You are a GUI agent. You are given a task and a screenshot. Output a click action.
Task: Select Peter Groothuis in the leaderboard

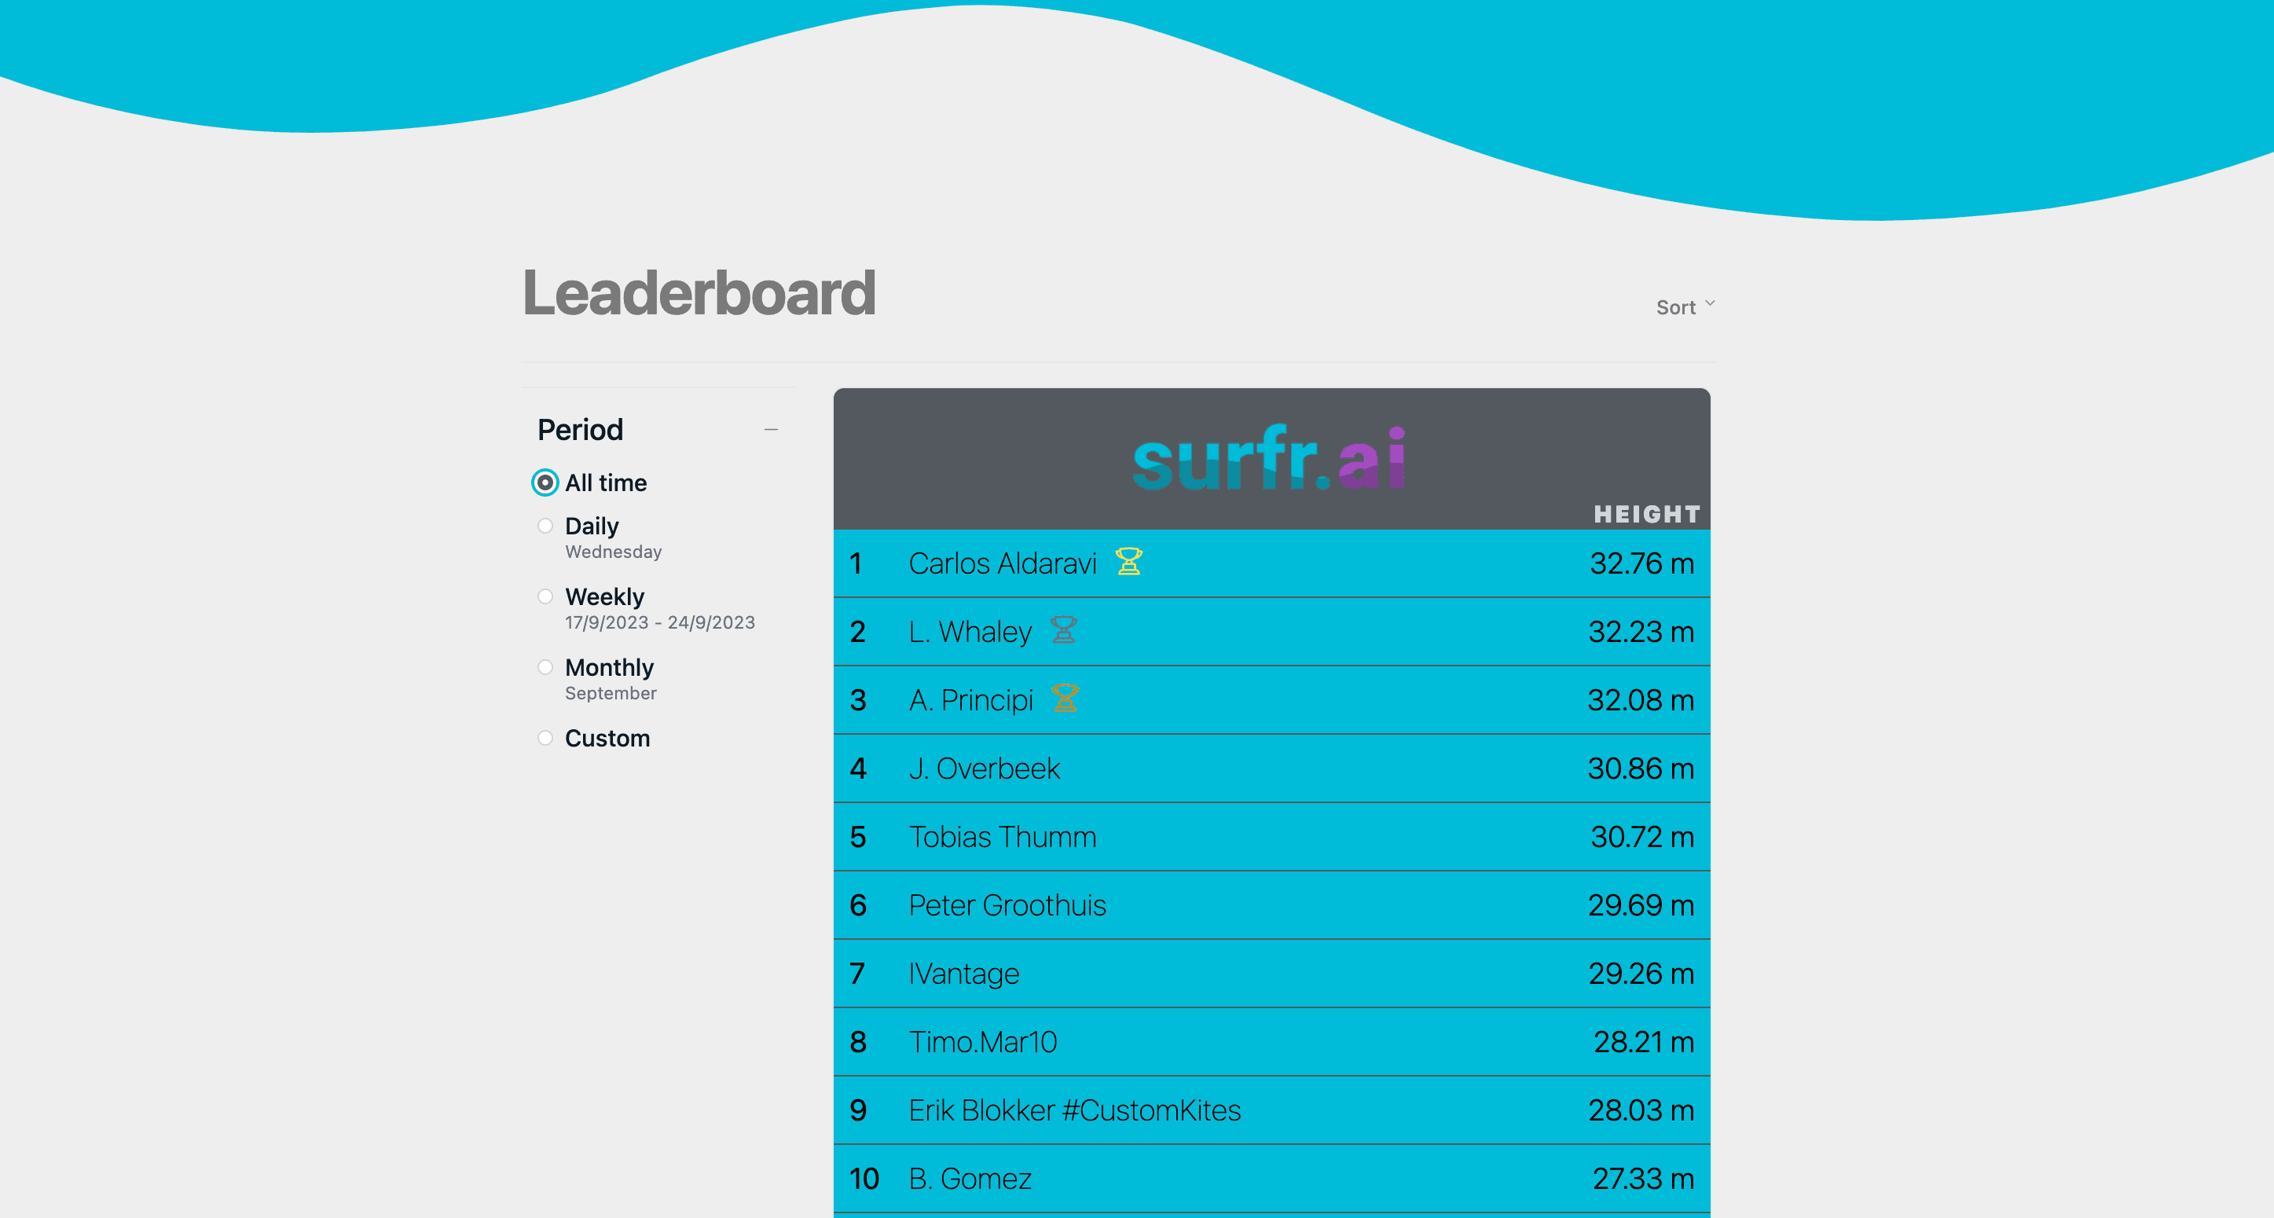coord(1007,905)
